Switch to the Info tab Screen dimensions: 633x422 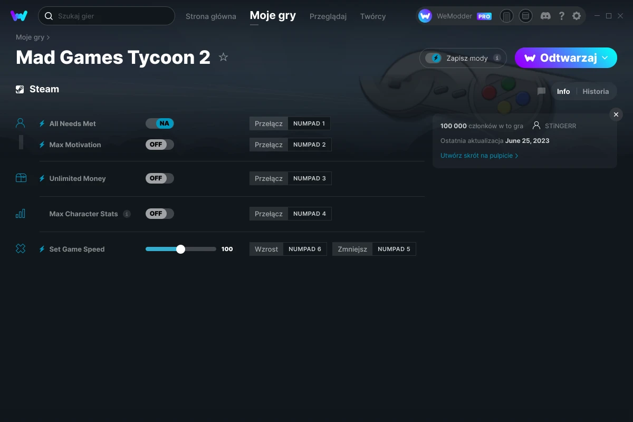(563, 91)
